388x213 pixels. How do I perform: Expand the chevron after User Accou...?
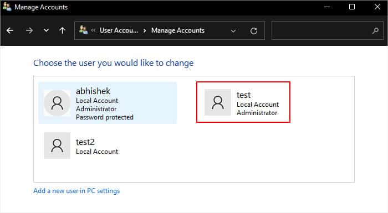pos(145,30)
